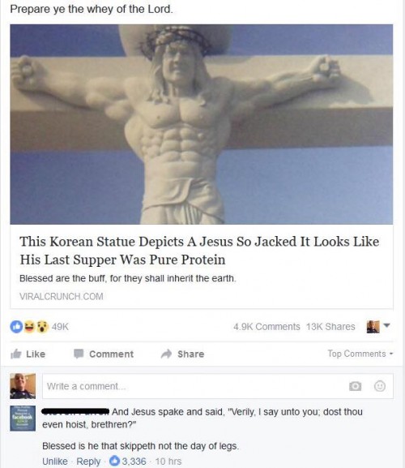Open the 4.9K Comments link

[x=266, y=327]
